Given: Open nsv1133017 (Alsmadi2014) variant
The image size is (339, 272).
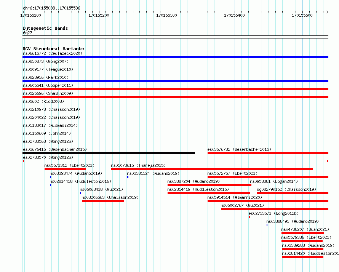Looking at the screenshot, I should click(50, 125).
